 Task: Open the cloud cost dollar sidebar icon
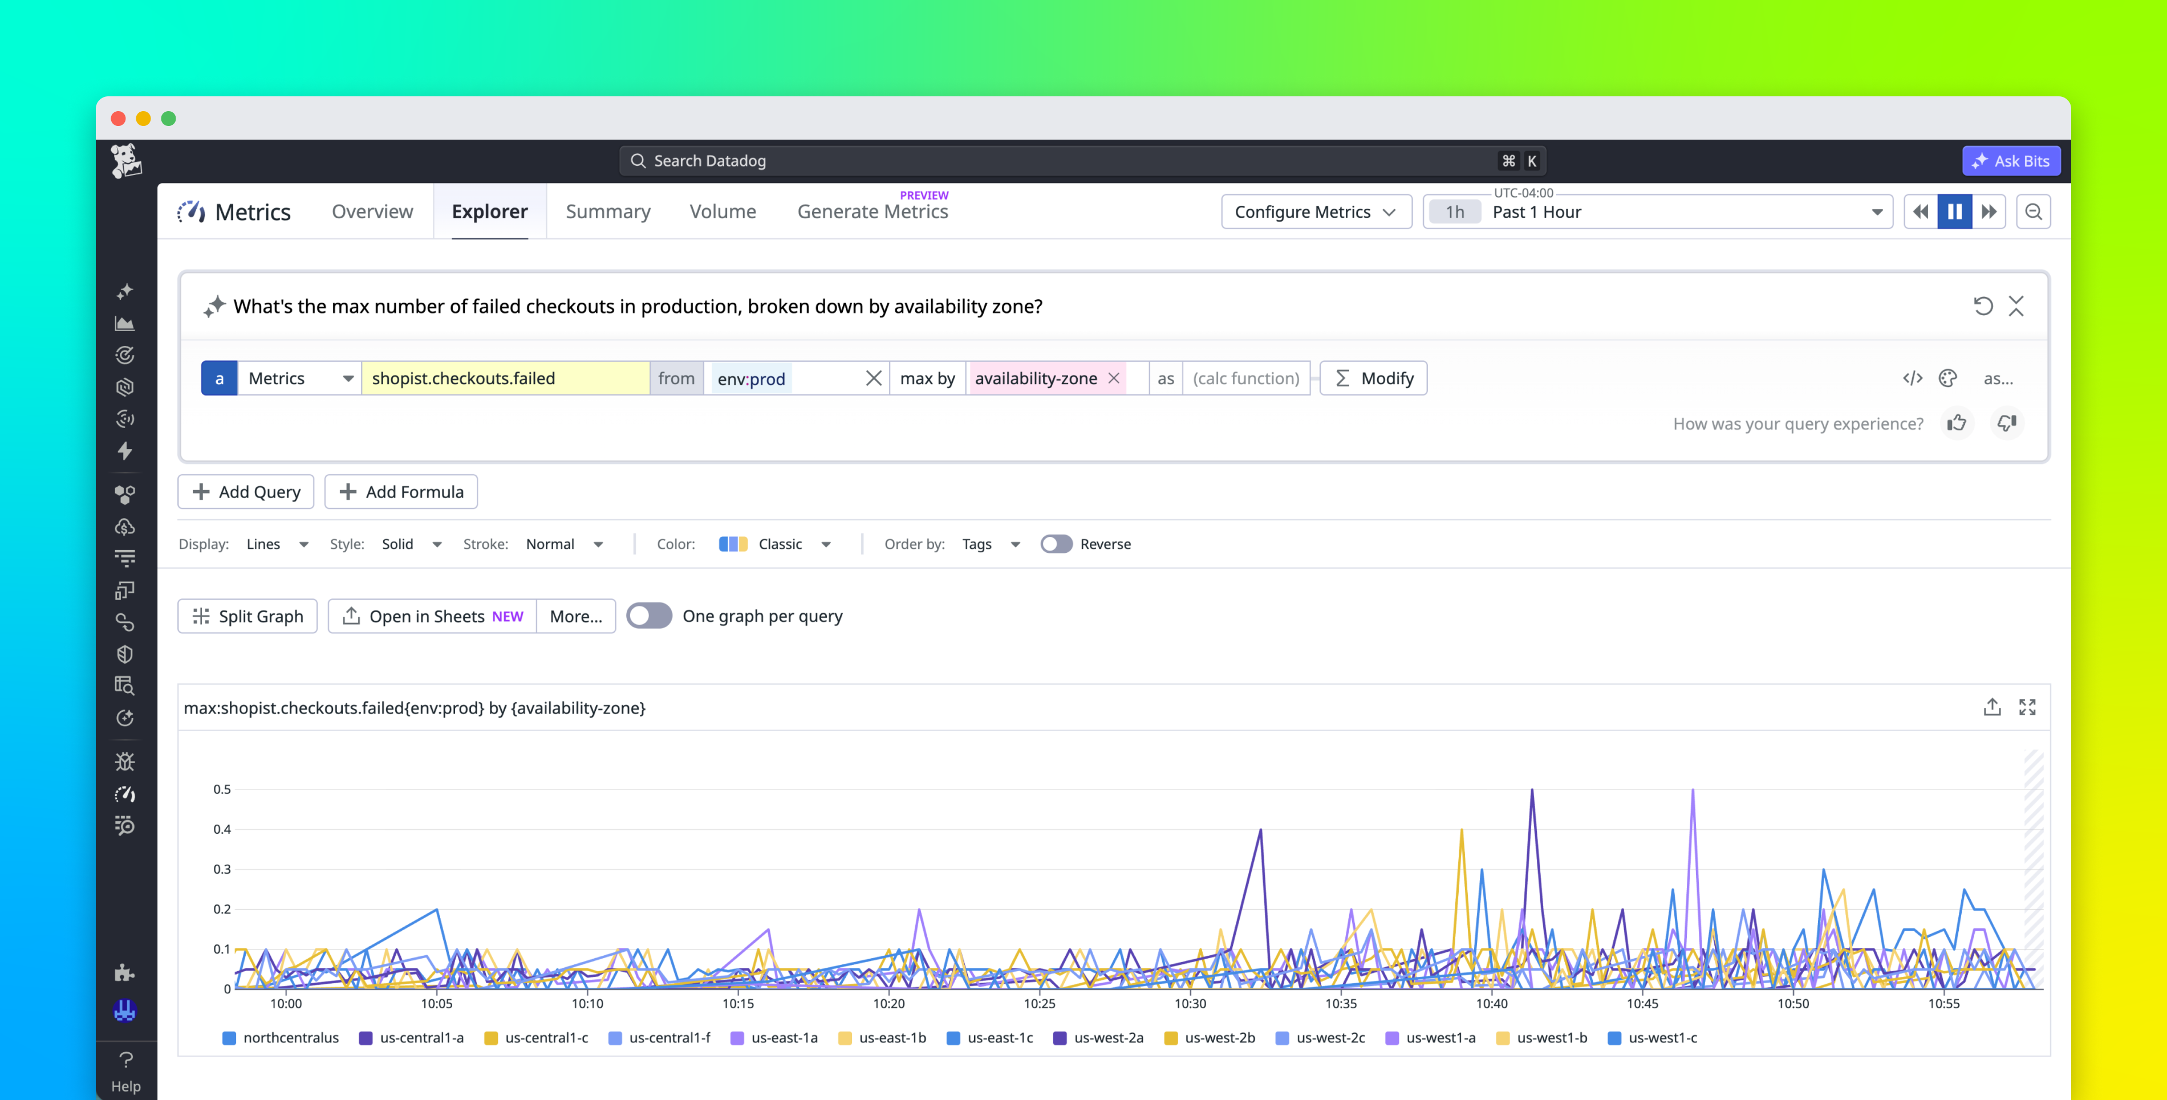pyautogui.click(x=124, y=527)
